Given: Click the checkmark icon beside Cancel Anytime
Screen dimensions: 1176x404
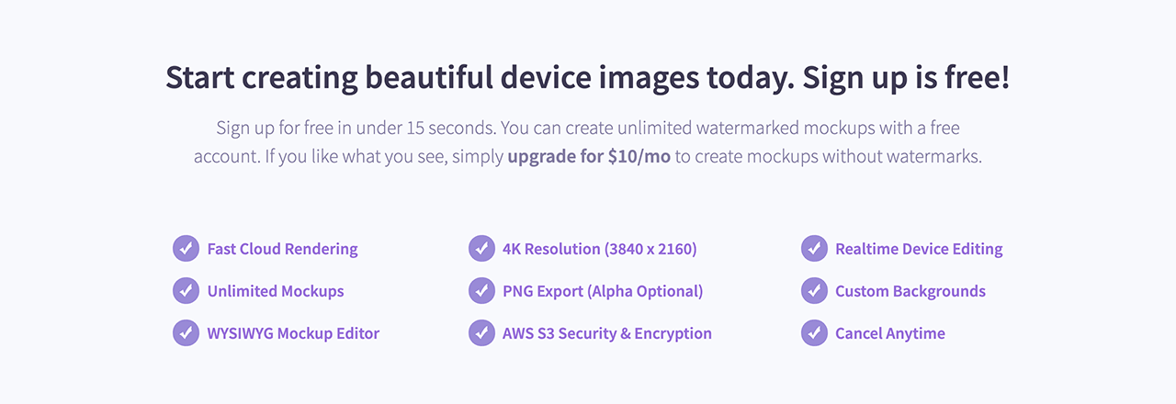Looking at the screenshot, I should [x=814, y=333].
